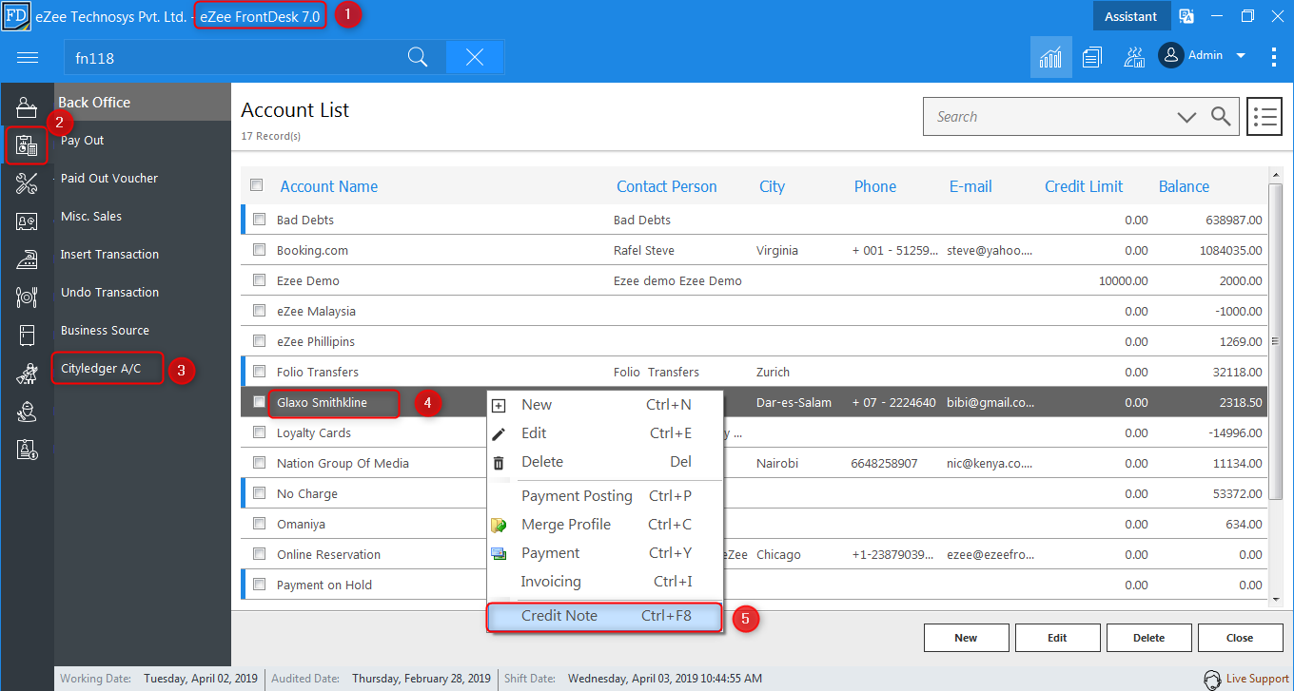Viewport: 1294px width, 691px height.
Task: Select Invoicing in context menu
Action: 605,582
